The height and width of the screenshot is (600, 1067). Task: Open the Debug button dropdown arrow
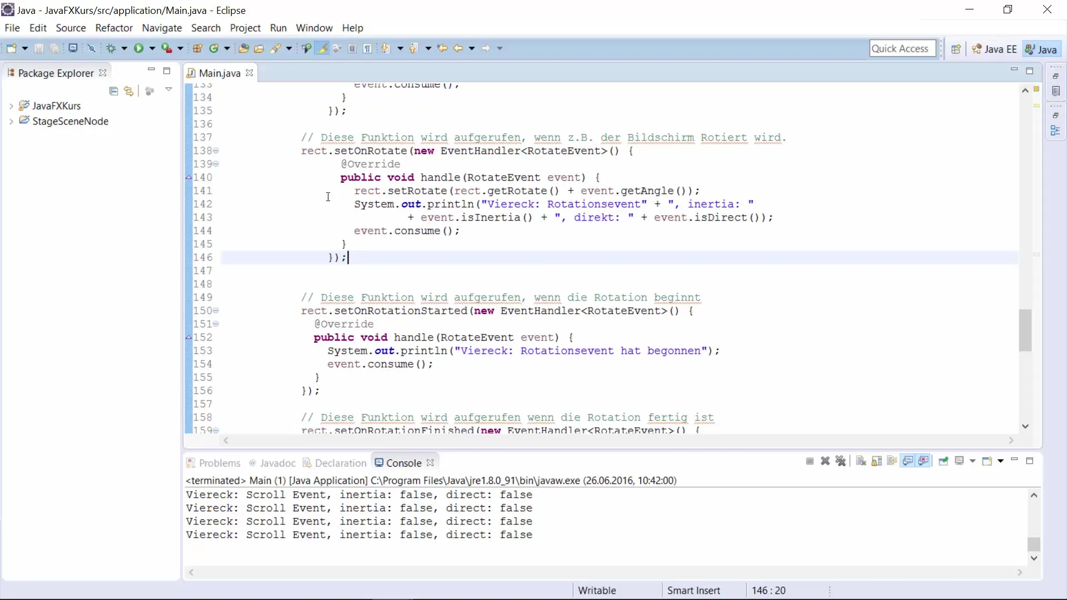[x=124, y=48]
